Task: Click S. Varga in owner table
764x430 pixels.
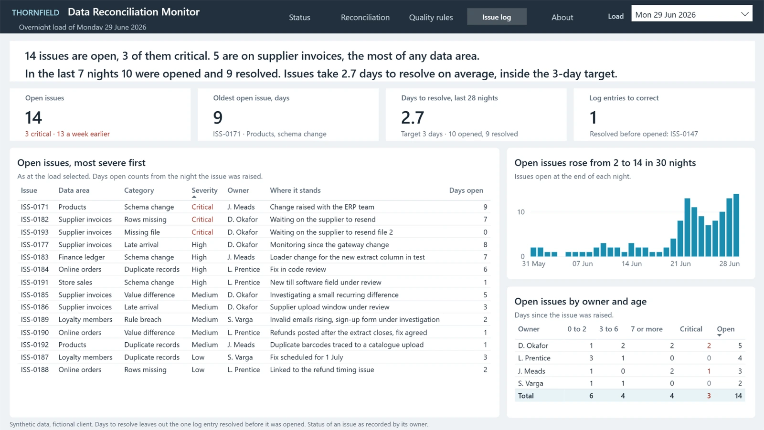Action: (531, 383)
